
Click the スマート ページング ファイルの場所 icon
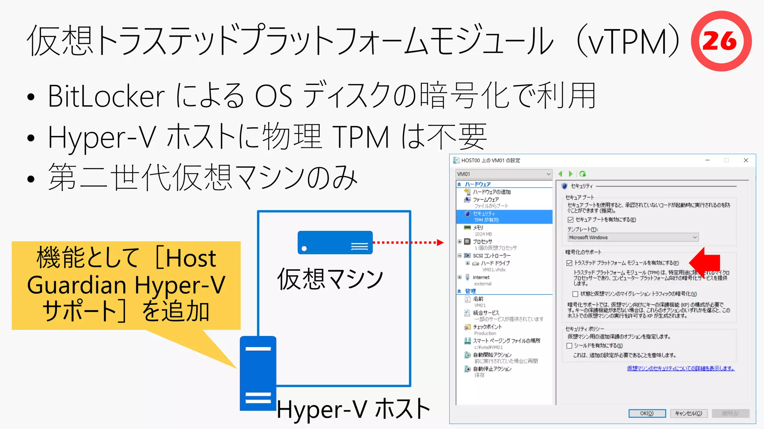(x=467, y=341)
